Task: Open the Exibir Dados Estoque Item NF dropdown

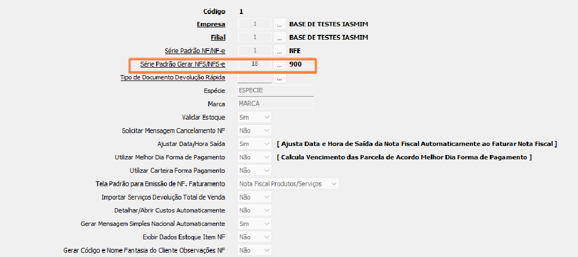Action: pyautogui.click(x=255, y=237)
